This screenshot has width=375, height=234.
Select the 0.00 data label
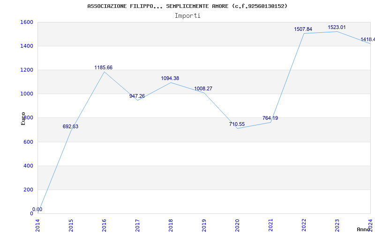click(37, 209)
